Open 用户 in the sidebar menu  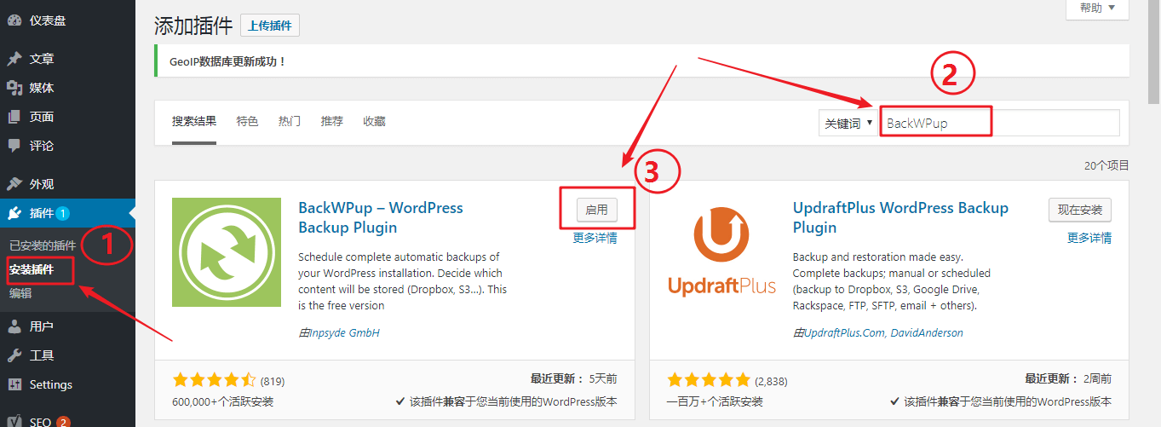click(x=42, y=326)
